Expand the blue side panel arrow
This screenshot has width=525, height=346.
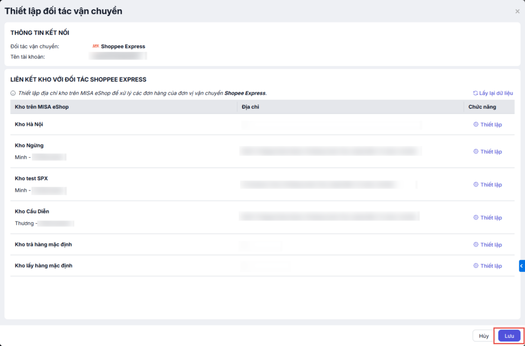click(x=521, y=266)
